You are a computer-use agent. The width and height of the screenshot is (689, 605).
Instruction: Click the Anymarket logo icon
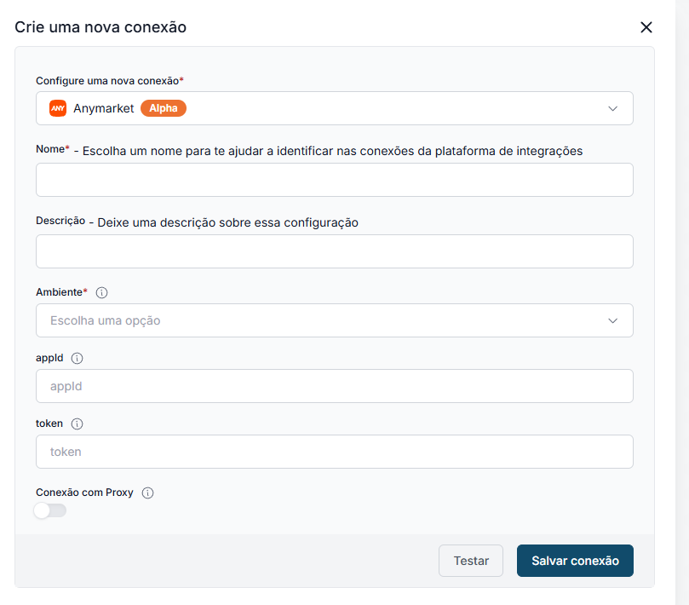(x=58, y=108)
